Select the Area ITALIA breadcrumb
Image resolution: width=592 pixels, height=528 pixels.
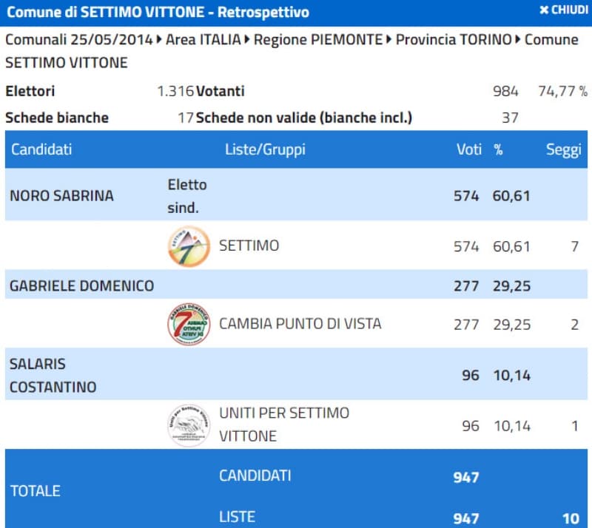[203, 39]
